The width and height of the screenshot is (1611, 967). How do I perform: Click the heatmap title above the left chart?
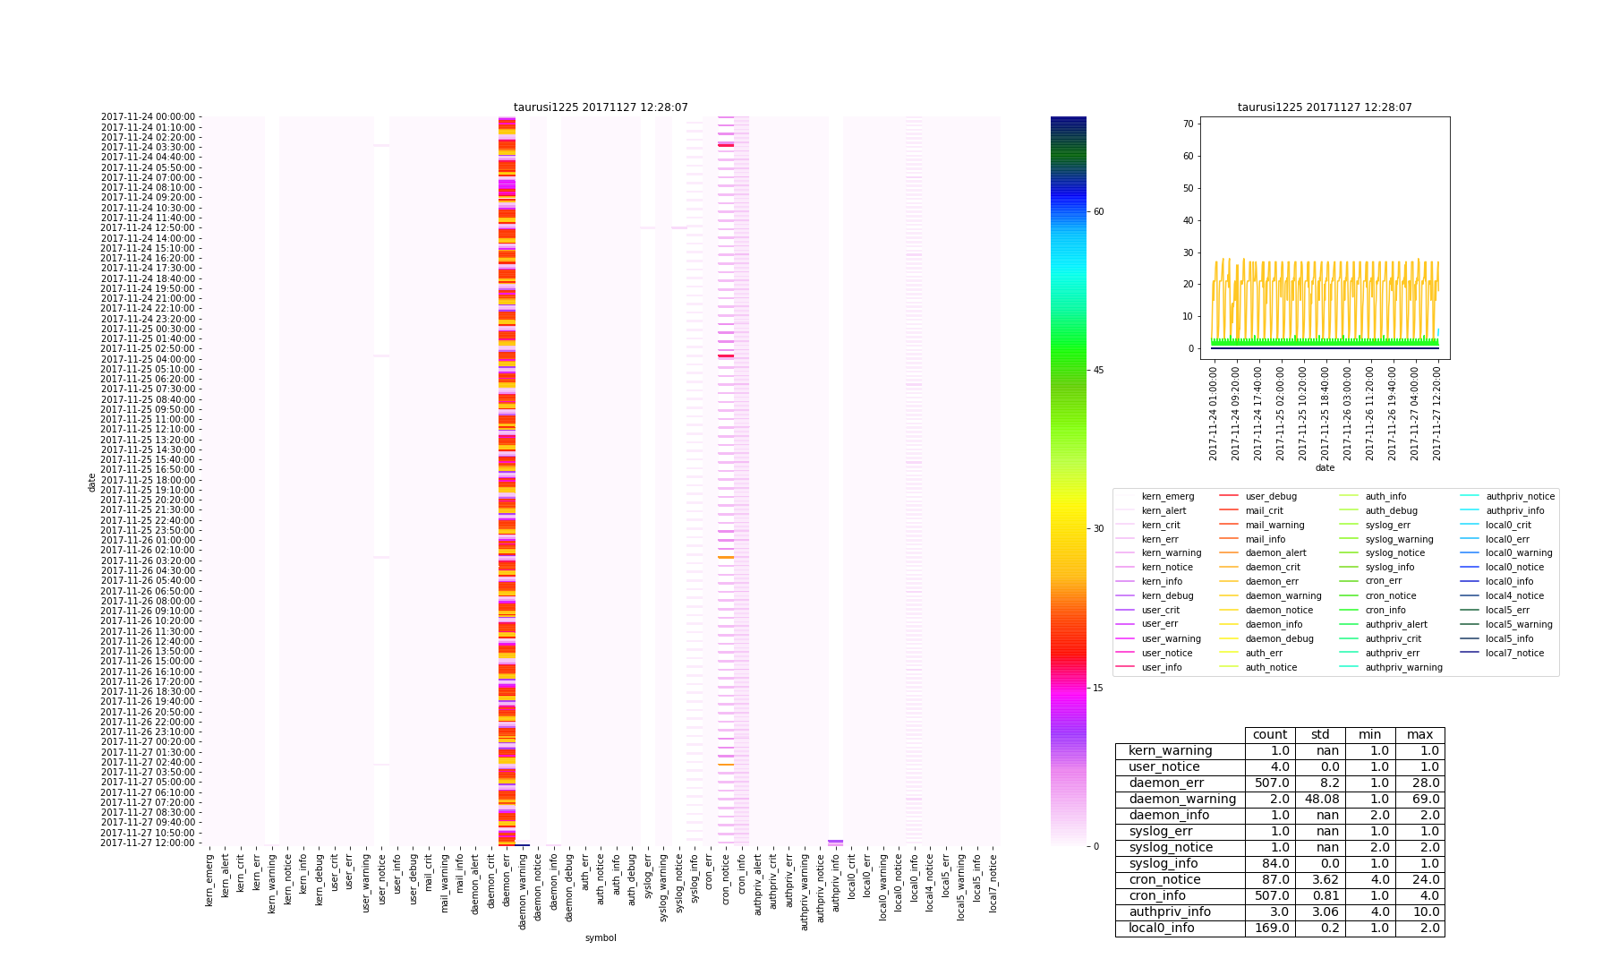tap(601, 107)
